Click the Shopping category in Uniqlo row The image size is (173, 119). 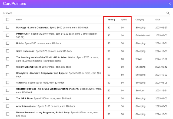140,43
